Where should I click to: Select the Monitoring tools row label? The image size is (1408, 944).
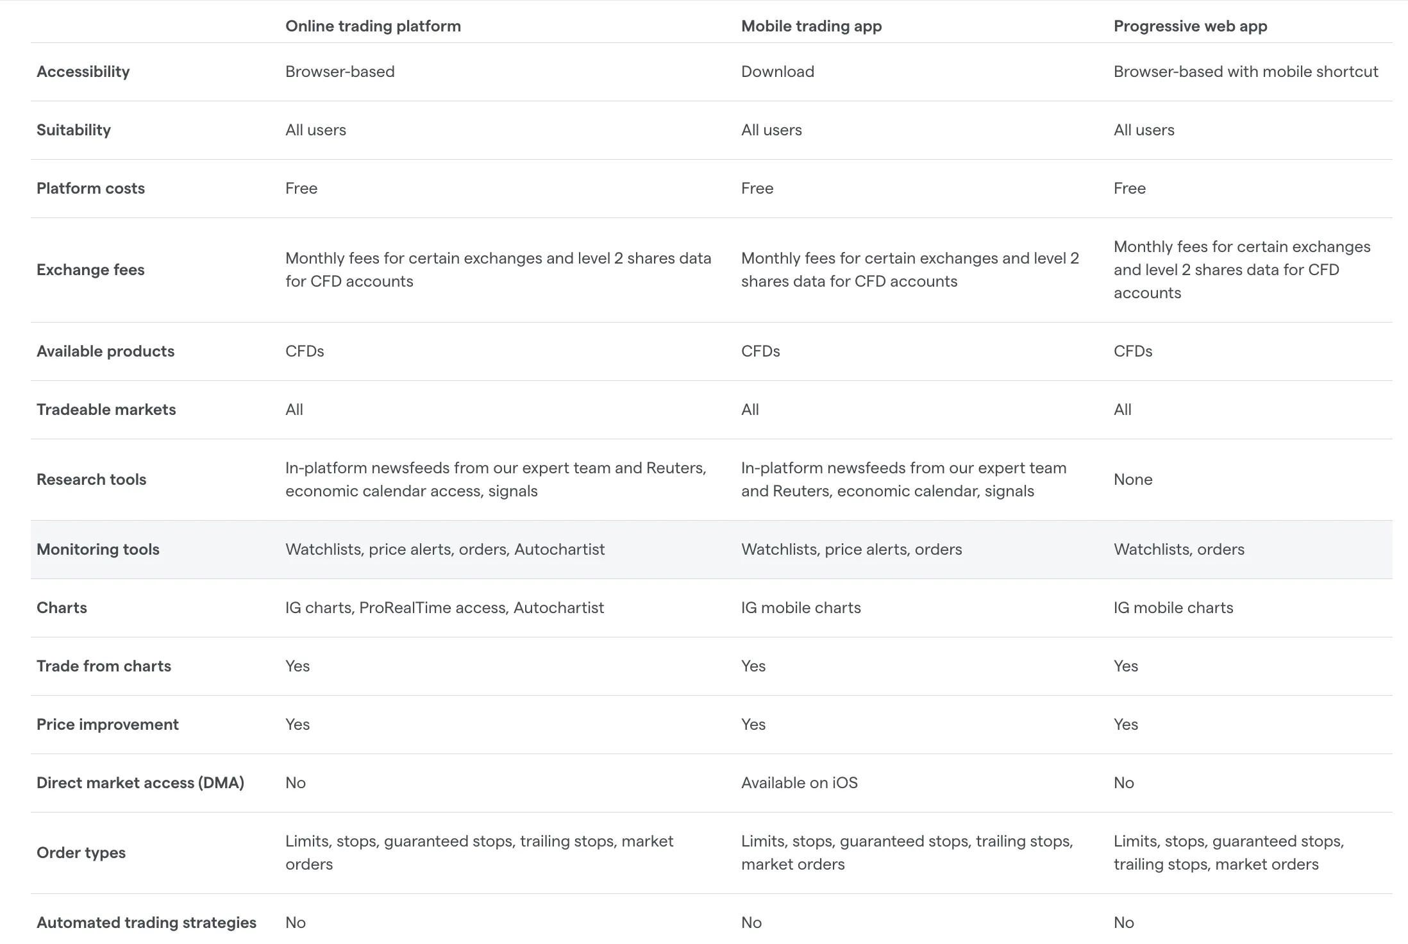97,550
